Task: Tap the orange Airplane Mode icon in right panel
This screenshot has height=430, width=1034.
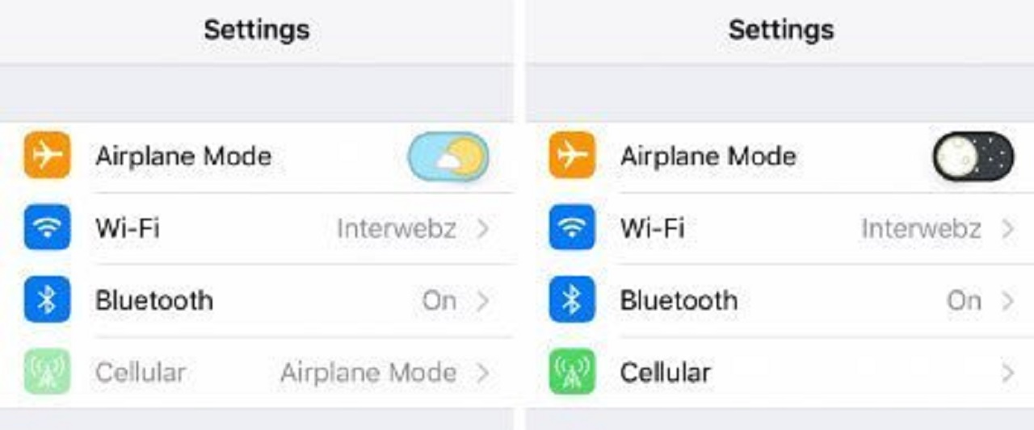Action: pos(572,155)
